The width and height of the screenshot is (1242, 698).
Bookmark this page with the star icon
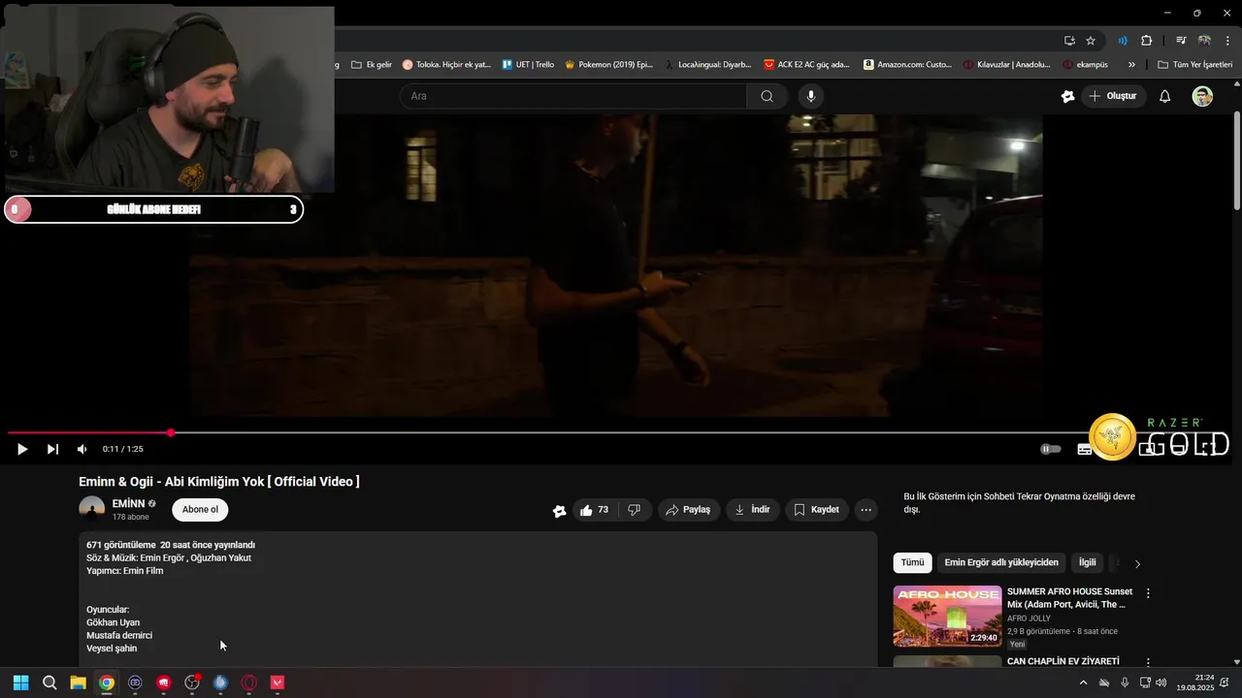[1091, 41]
